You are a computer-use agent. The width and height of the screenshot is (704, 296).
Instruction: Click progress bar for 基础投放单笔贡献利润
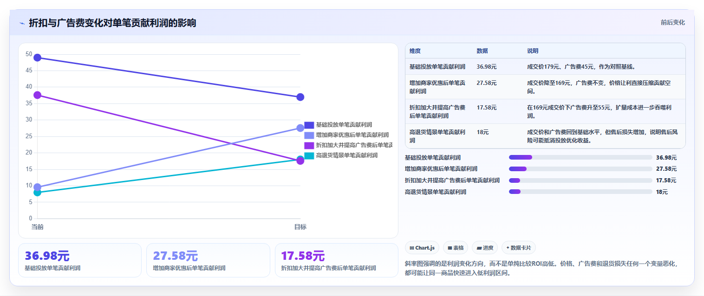click(580, 157)
